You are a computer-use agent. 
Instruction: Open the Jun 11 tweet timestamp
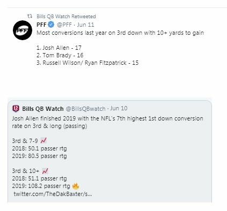85,25
